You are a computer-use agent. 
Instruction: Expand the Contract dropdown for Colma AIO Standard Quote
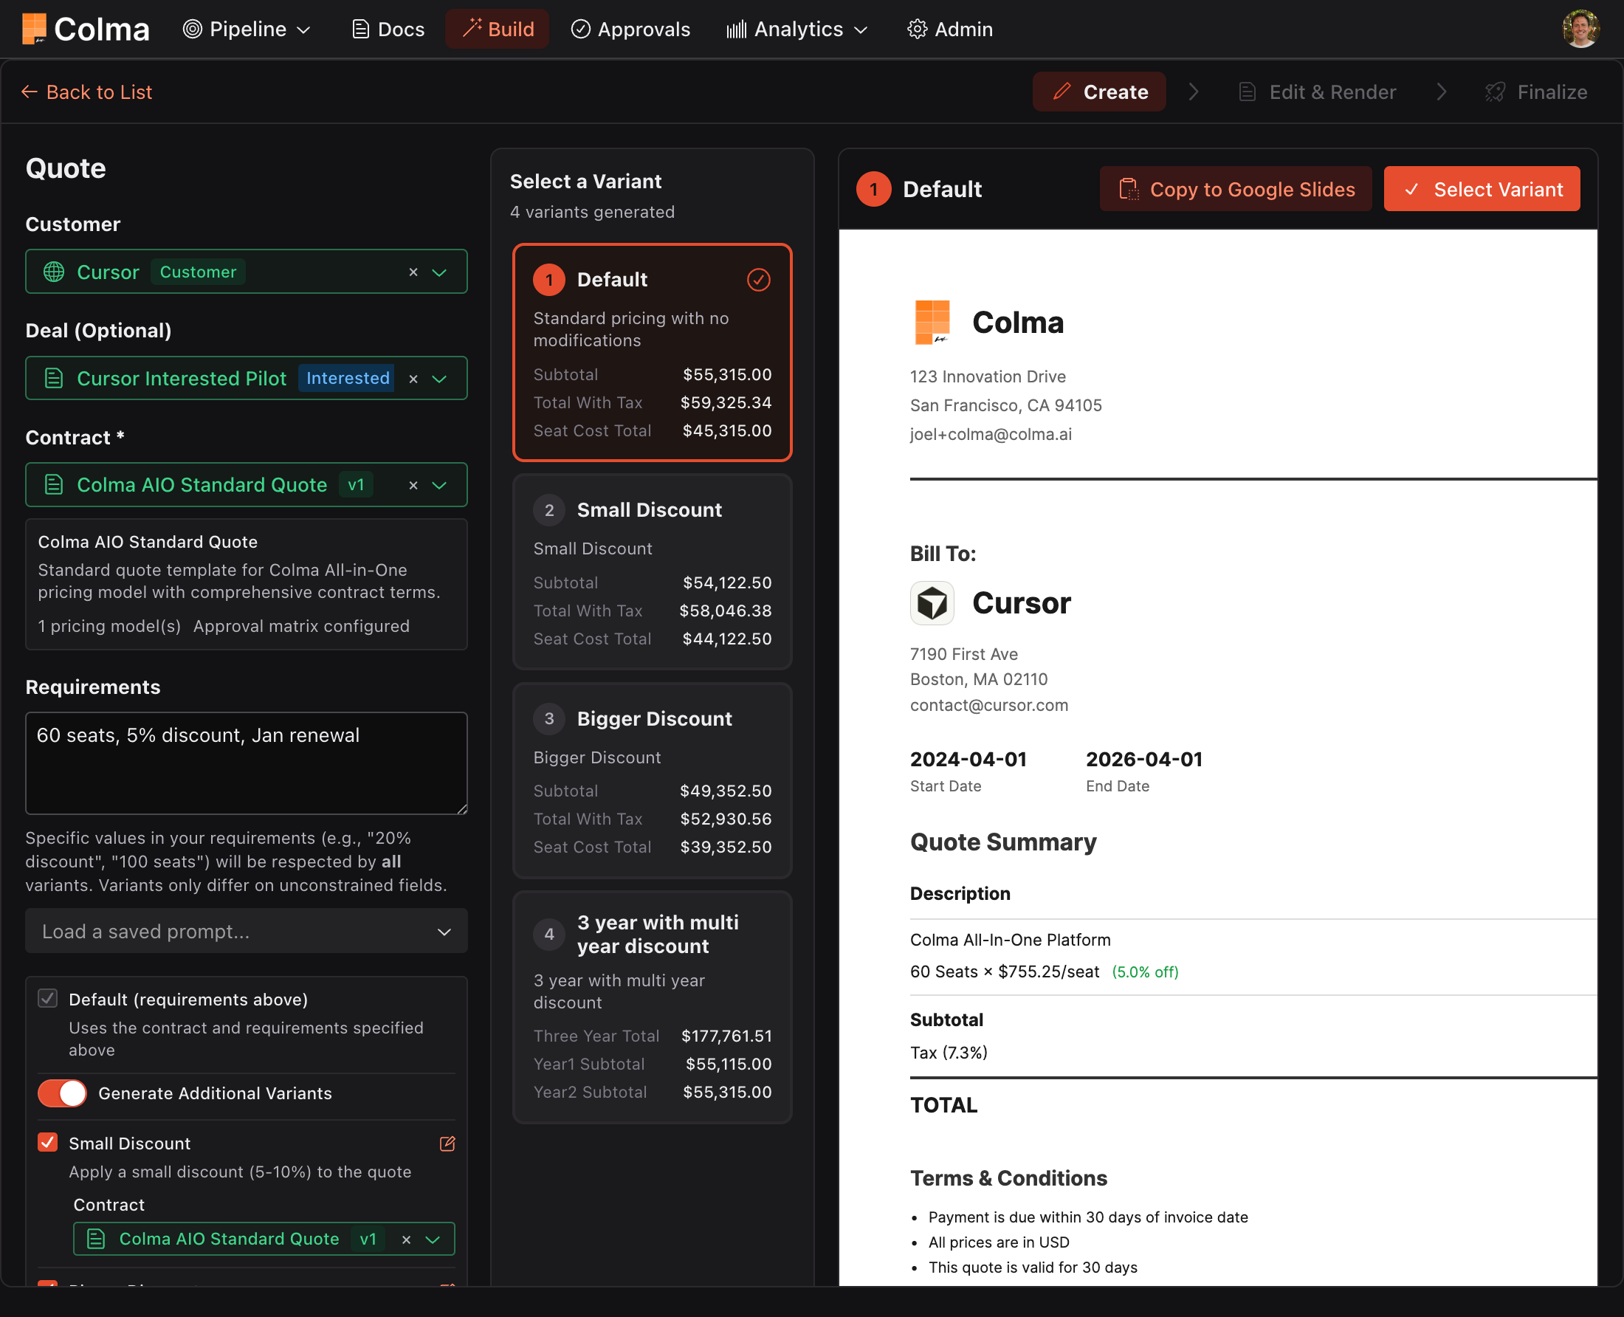pos(440,485)
